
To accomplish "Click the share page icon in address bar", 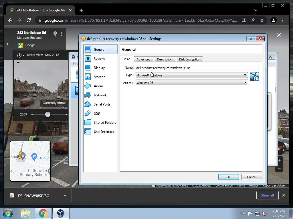I will pyautogui.click(x=253, y=20).
